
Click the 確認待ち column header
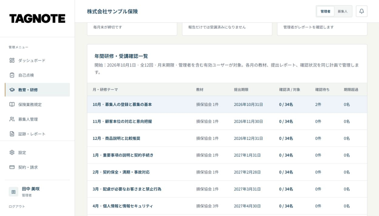pos(322,89)
